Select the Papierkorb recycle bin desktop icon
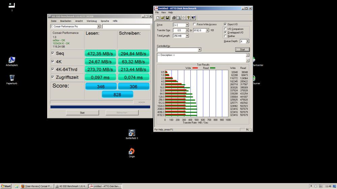The image size is (337, 189). click(x=12, y=80)
